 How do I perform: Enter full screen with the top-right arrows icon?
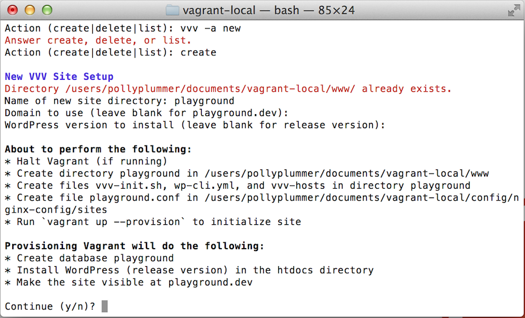click(x=513, y=10)
